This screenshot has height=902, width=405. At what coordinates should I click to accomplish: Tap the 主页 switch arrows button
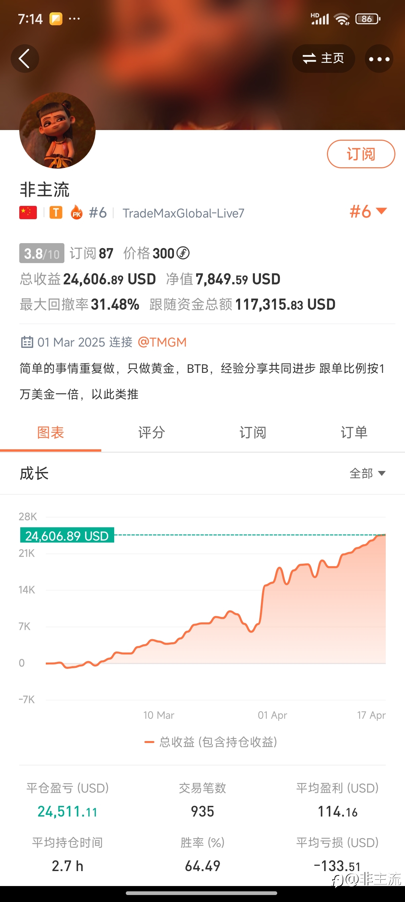(324, 59)
